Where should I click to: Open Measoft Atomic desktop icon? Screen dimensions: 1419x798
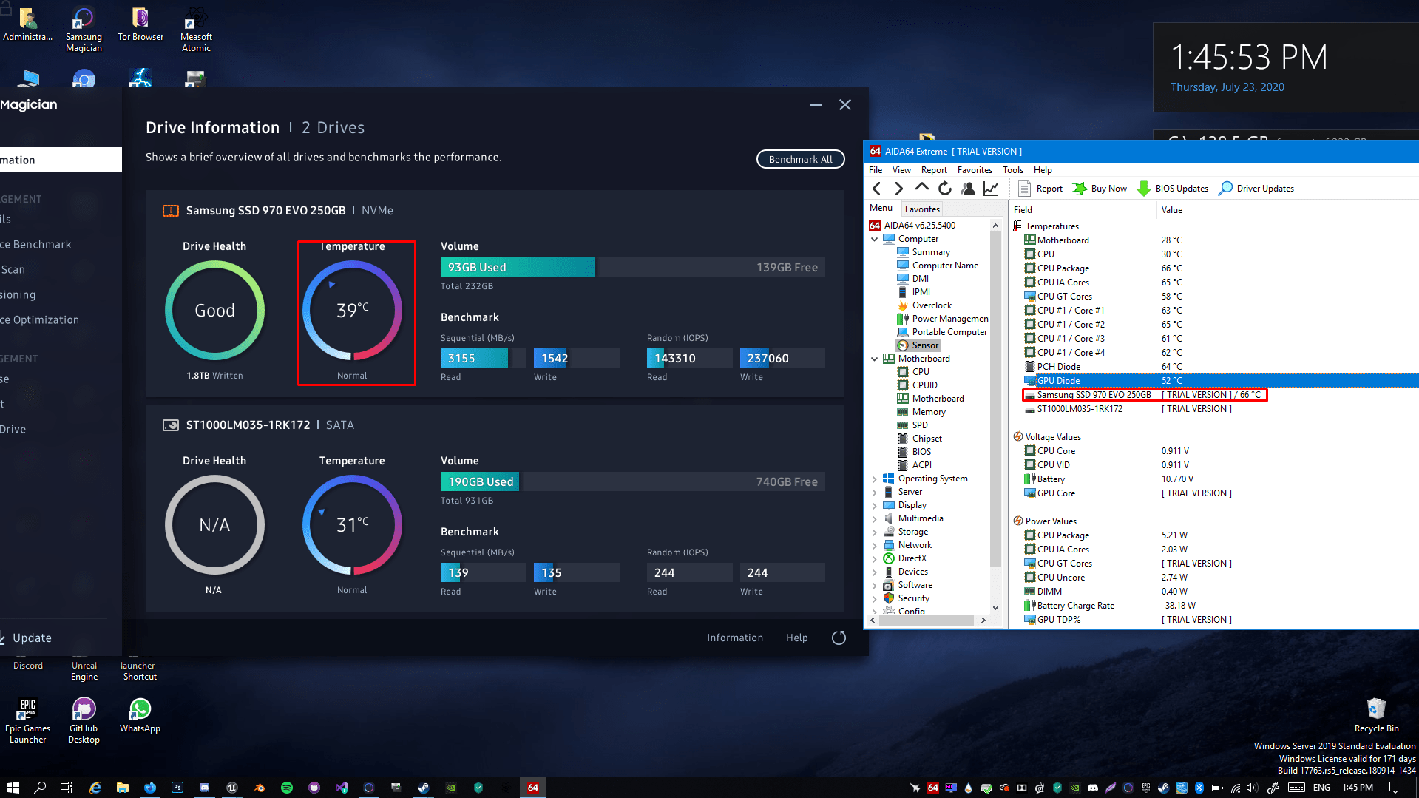196,30
